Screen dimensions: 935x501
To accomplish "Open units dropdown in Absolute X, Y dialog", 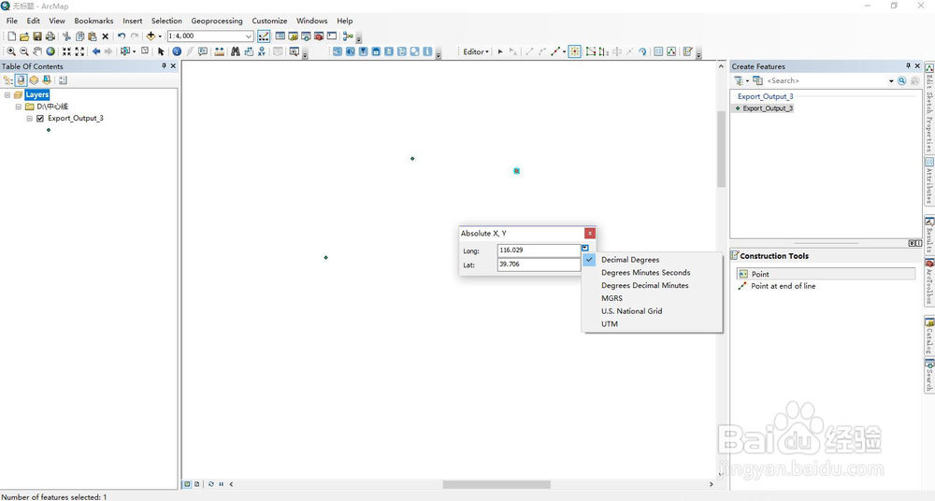I will pyautogui.click(x=585, y=248).
